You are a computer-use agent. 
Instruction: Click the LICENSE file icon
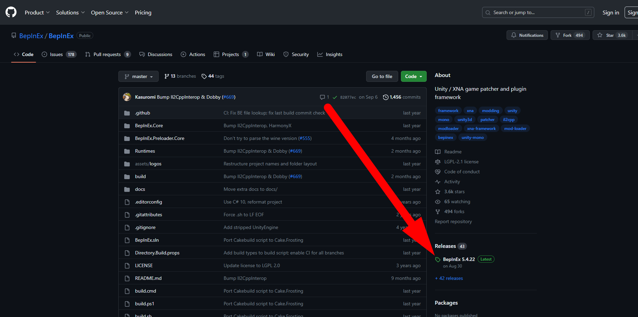tap(127, 266)
